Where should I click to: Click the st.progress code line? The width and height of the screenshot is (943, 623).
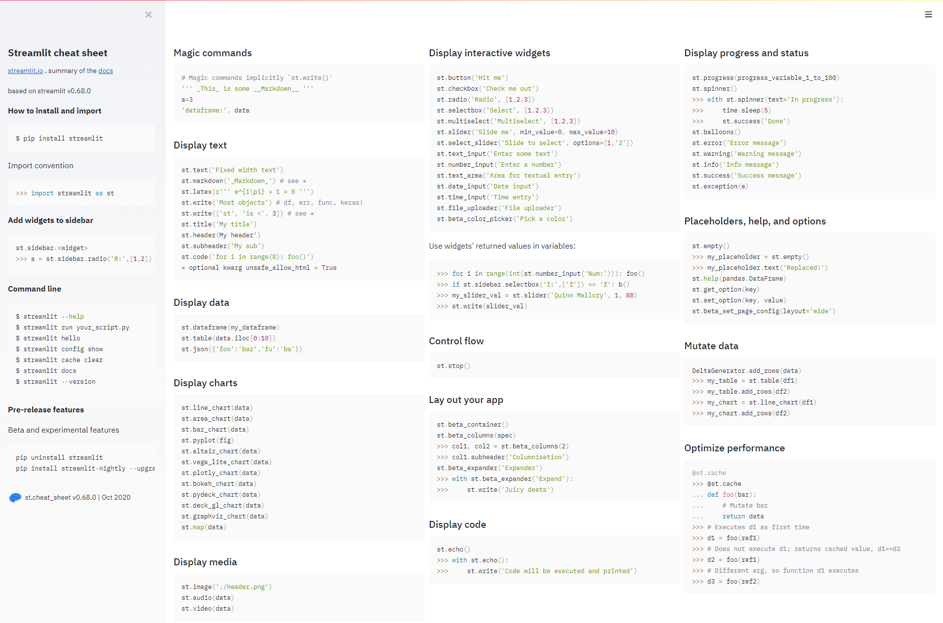click(766, 78)
